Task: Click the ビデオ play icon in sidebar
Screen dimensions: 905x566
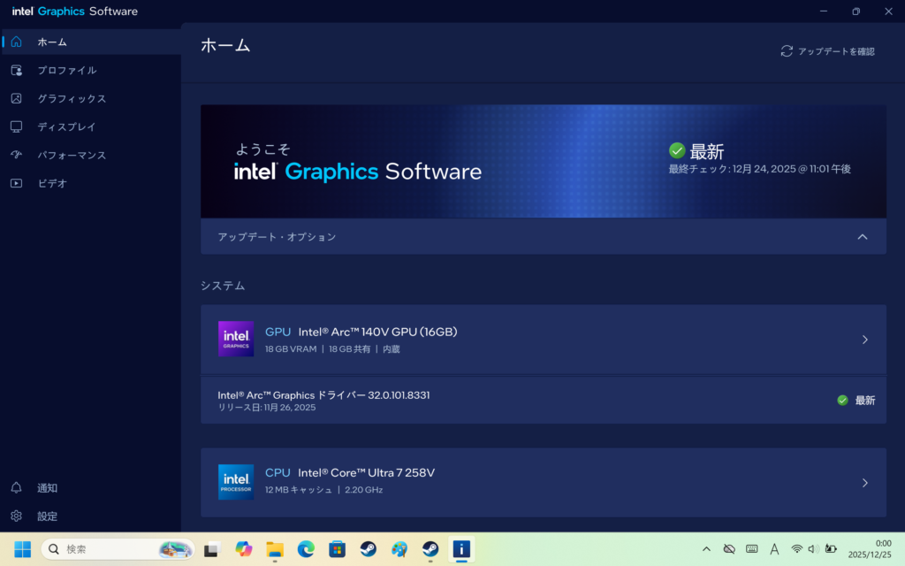Action: pos(16,183)
